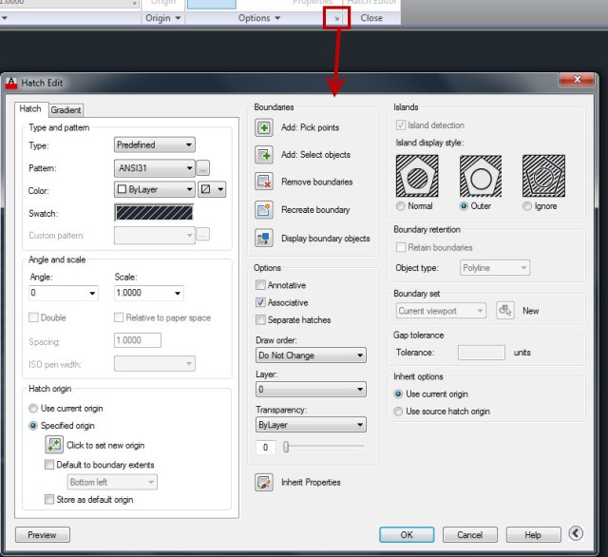Click Add: Pick points label
Image resolution: width=608 pixels, height=557 pixels.
point(310,127)
